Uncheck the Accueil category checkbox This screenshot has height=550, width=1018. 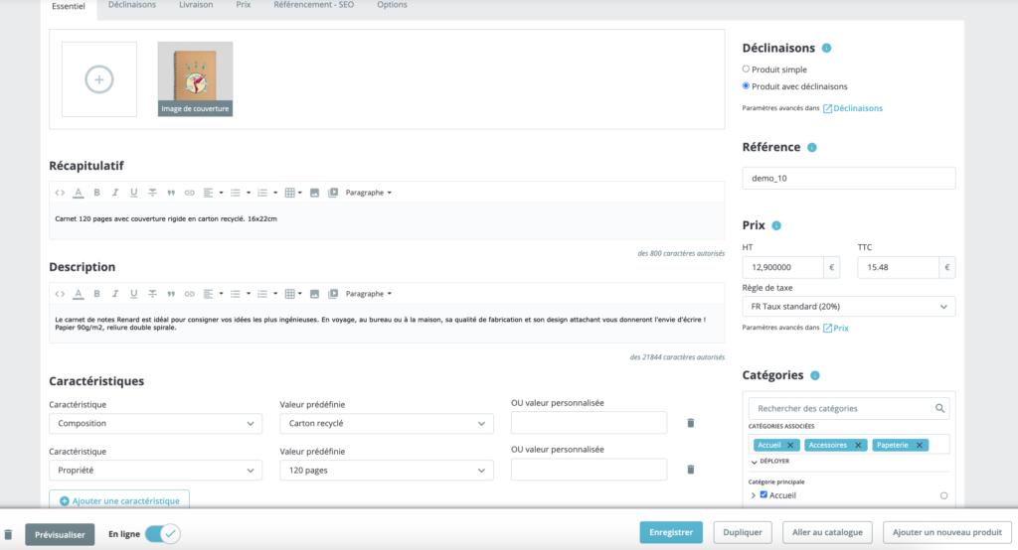point(763,494)
